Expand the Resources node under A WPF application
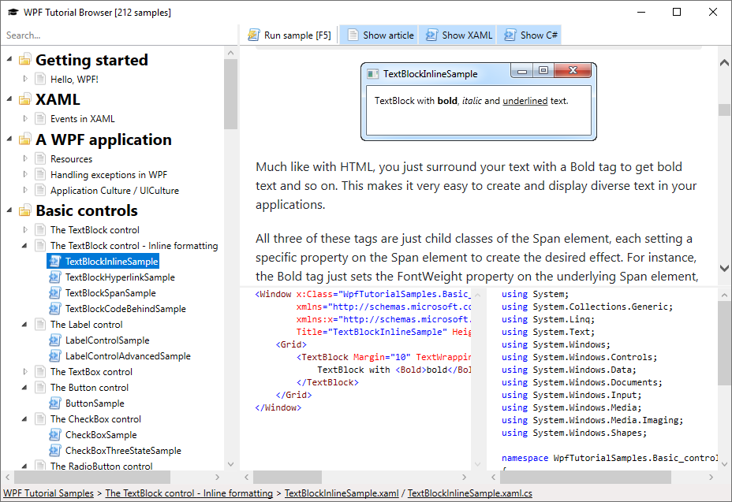This screenshot has width=732, height=502. [x=24, y=158]
